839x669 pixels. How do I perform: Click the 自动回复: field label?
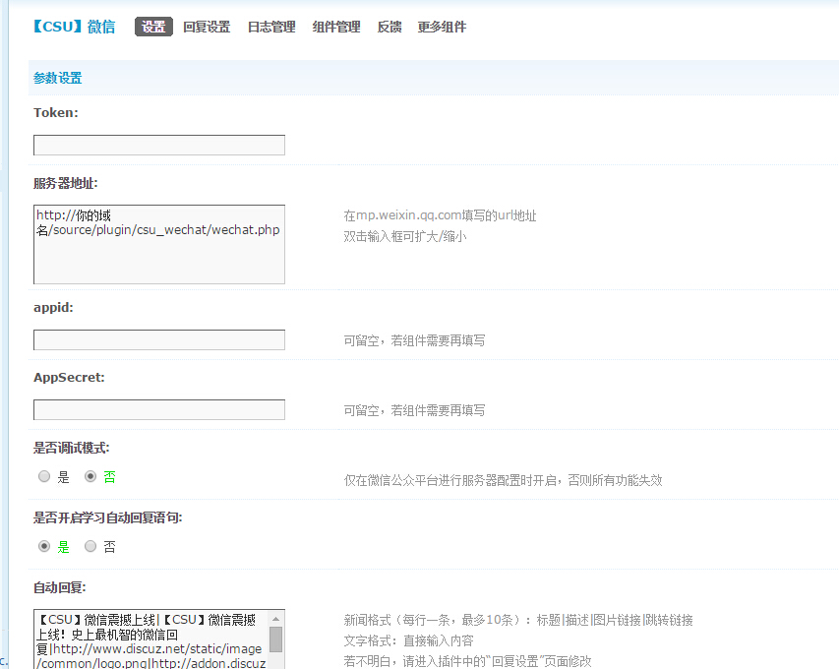[x=59, y=587]
